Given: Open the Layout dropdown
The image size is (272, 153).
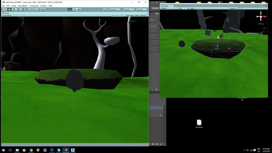Looking at the screenshot, I should pyautogui.click(x=141, y=10).
